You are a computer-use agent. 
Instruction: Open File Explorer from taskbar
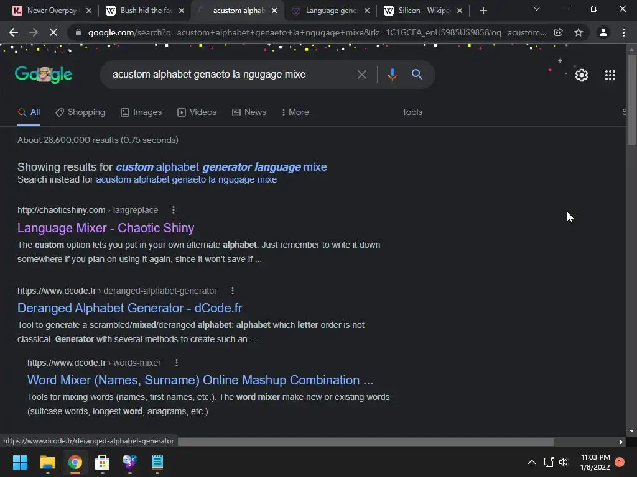(x=47, y=462)
